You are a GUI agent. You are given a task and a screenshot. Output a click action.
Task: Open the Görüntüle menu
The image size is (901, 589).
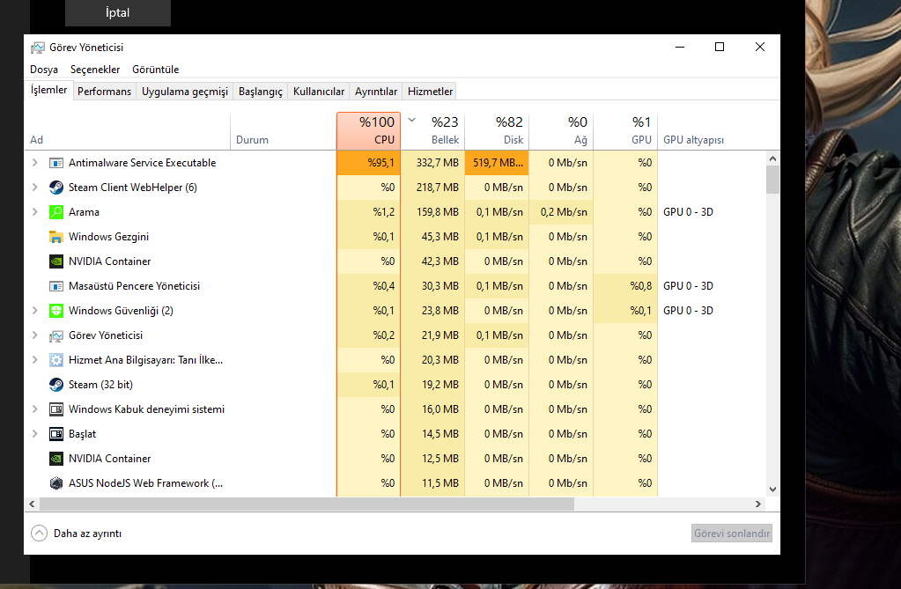pyautogui.click(x=156, y=70)
